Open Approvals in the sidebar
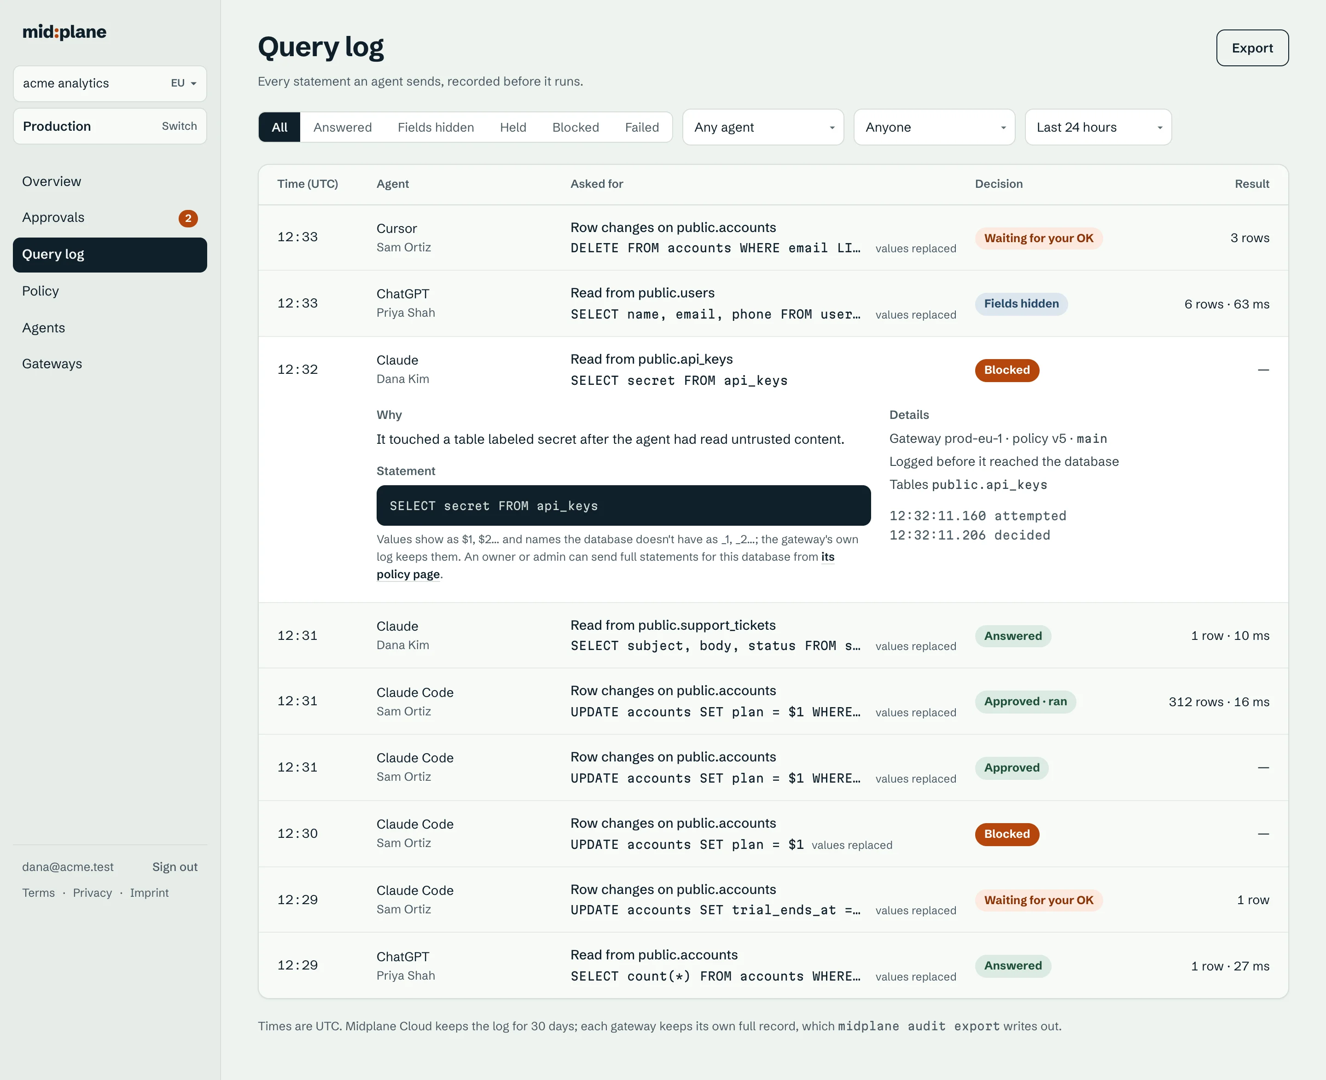1326x1080 pixels. point(110,218)
